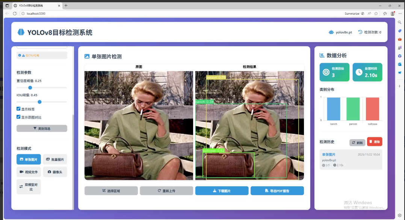Click the info icon in 仅CPU可用 notice

pos(20,55)
